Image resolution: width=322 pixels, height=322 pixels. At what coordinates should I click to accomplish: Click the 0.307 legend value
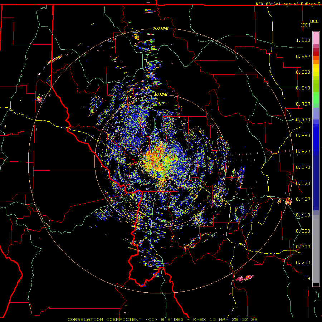[303, 247]
